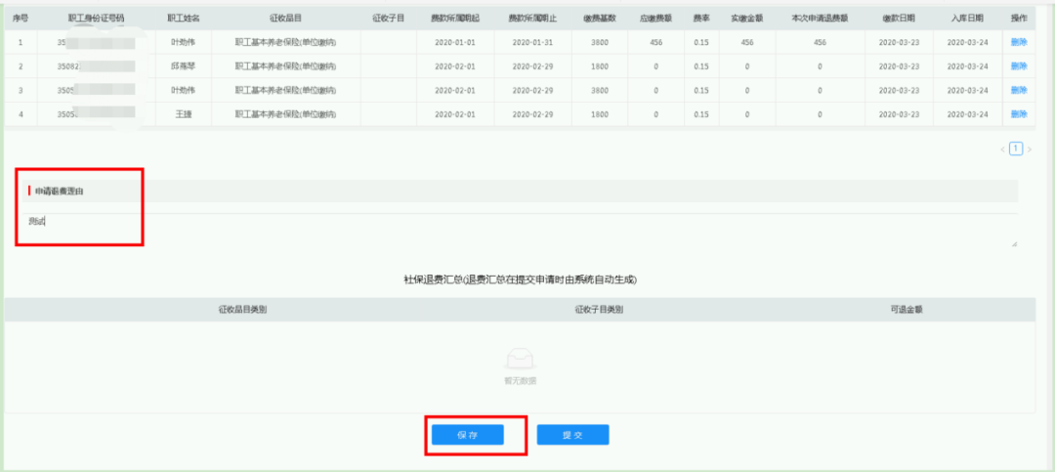This screenshot has width=1055, height=472.
Task: Click the text area resize handle corner
Action: [1014, 244]
